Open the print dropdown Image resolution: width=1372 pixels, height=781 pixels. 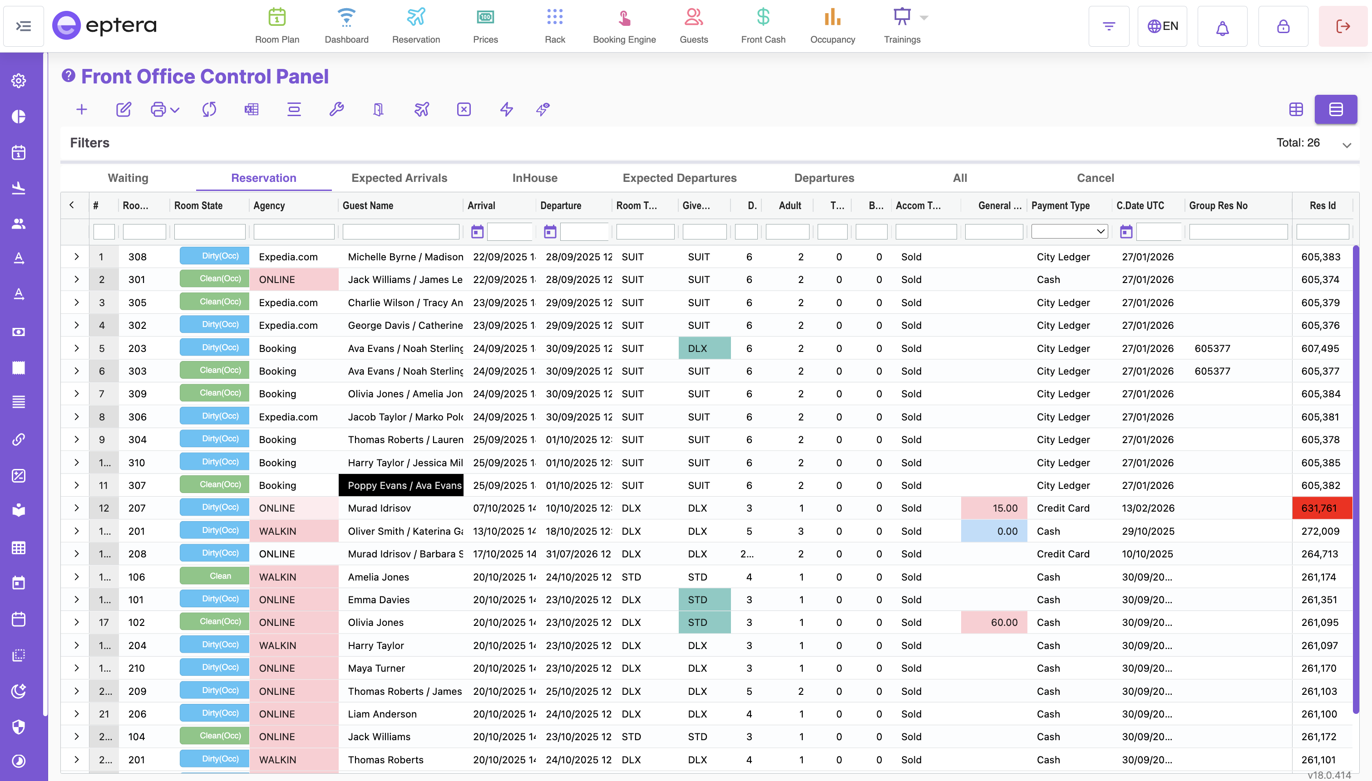pos(165,109)
